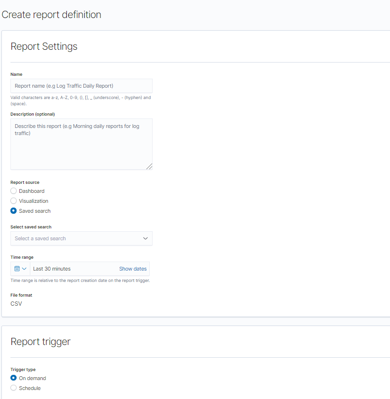
Task: Open the Select a saved search combo box
Action: 76,238
